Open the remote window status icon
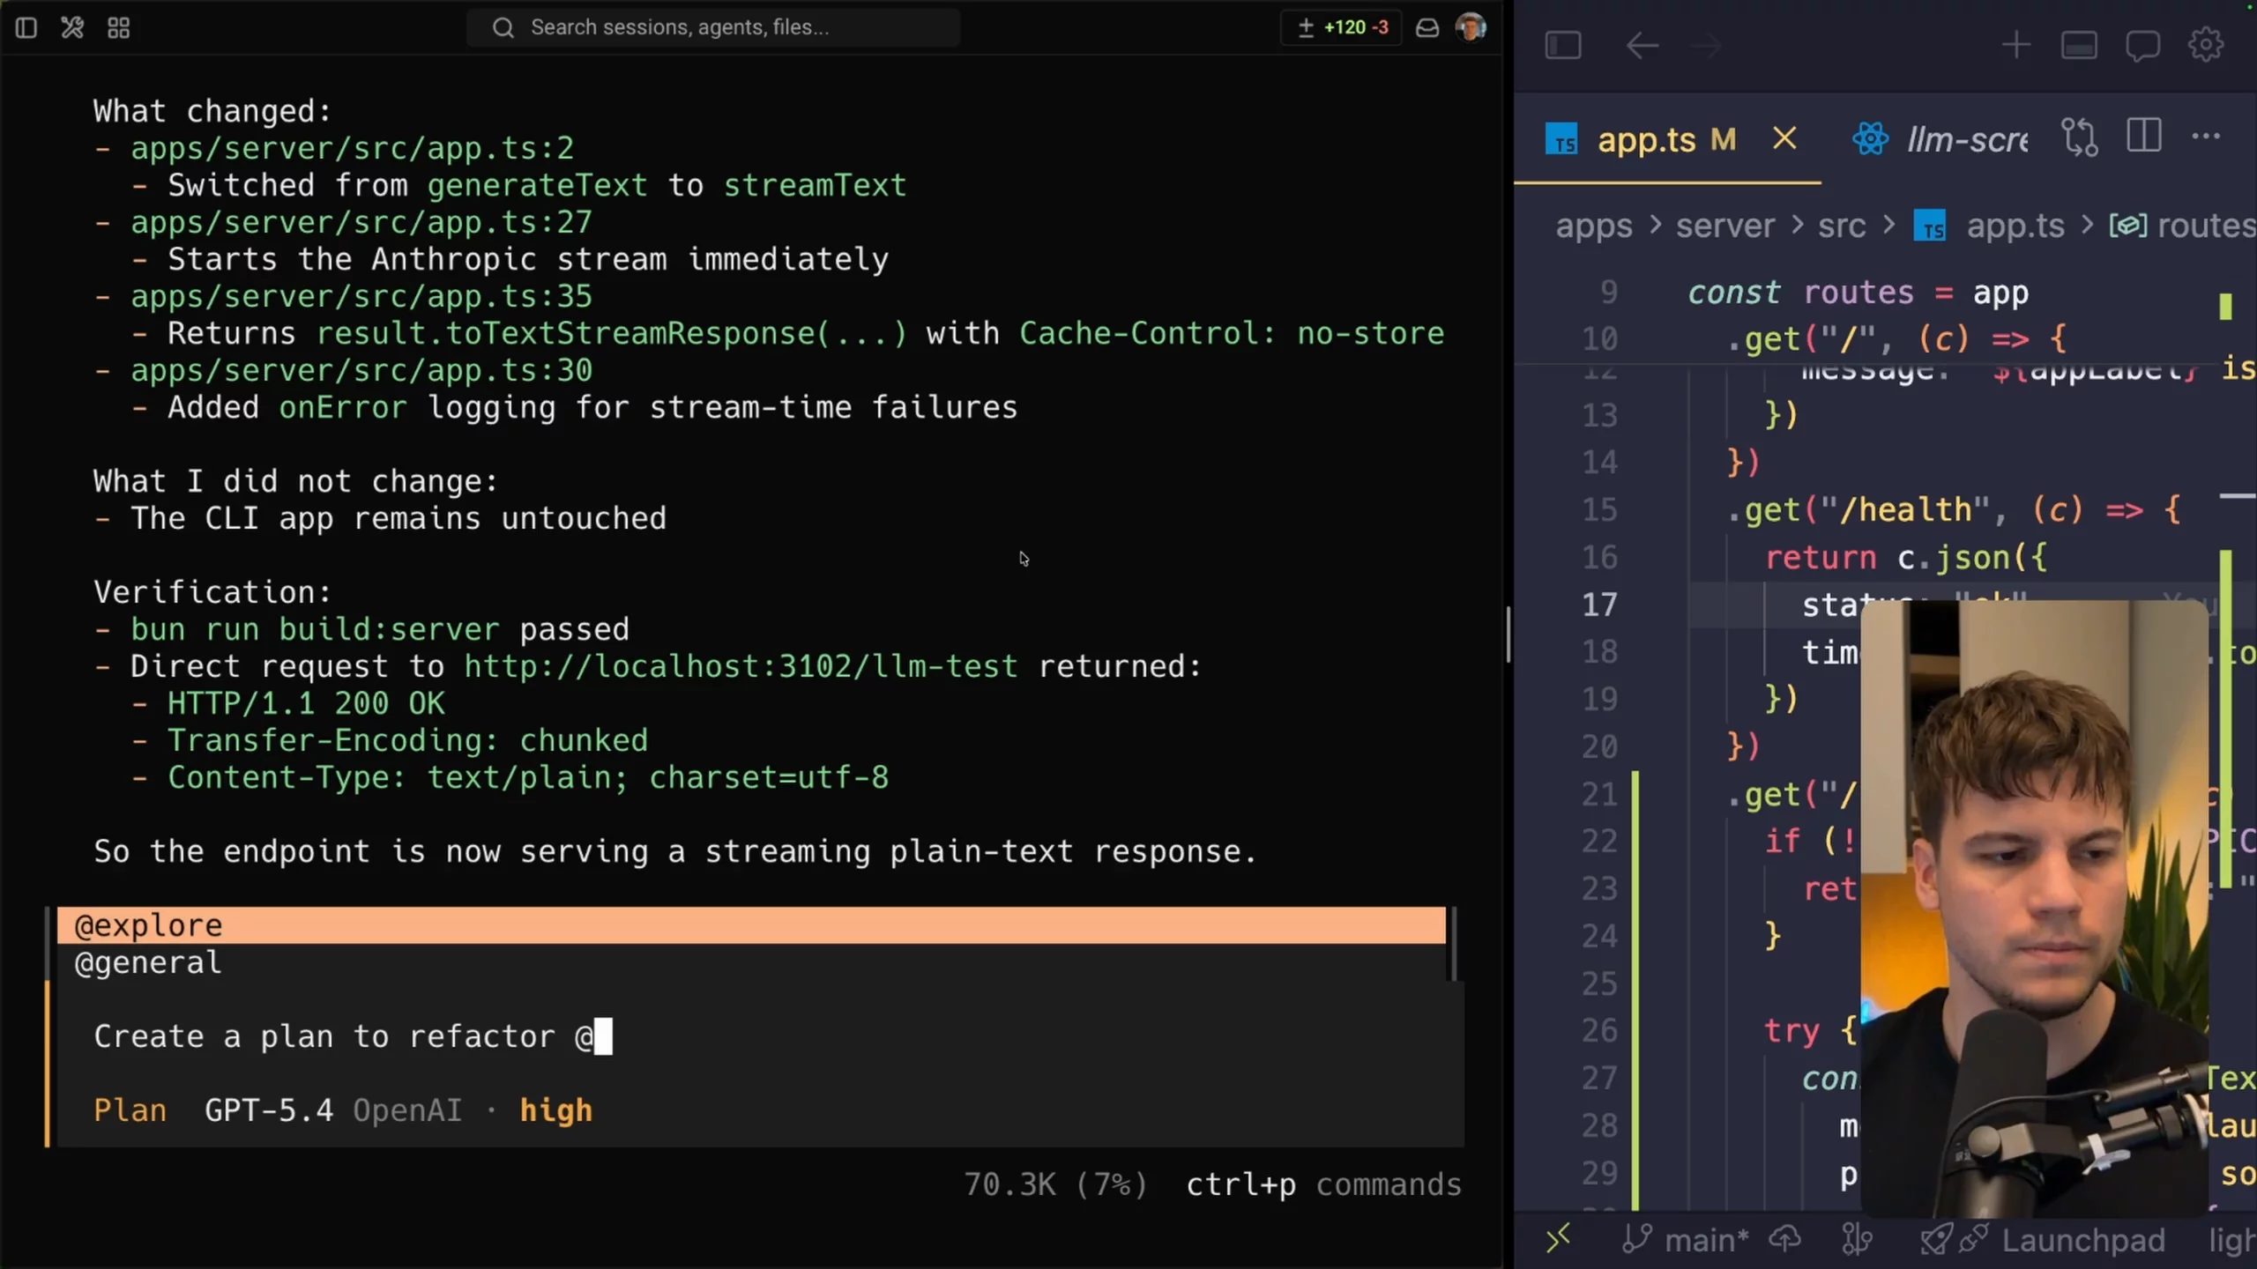 point(1558,1239)
